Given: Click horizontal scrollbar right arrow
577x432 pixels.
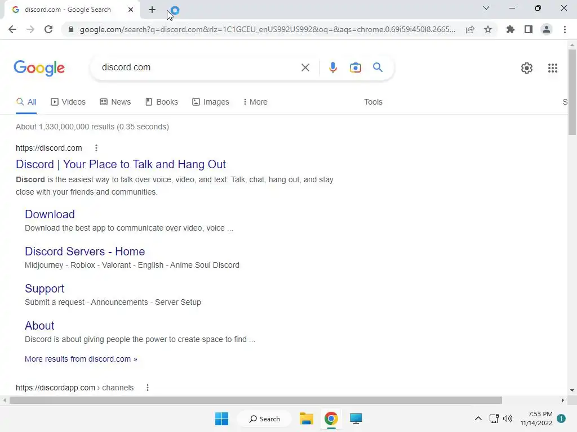Looking at the screenshot, I should 563,400.
